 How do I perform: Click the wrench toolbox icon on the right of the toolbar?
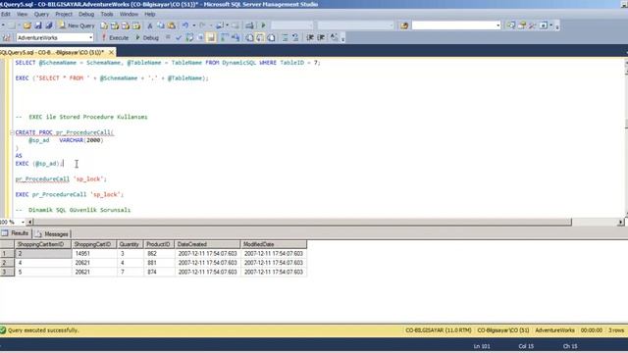[x=532, y=25]
